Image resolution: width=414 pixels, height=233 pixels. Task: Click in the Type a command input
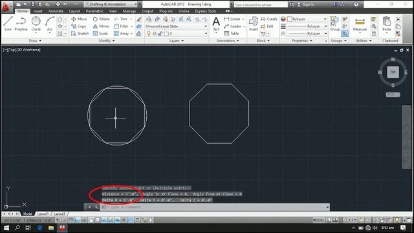[x=213, y=207]
